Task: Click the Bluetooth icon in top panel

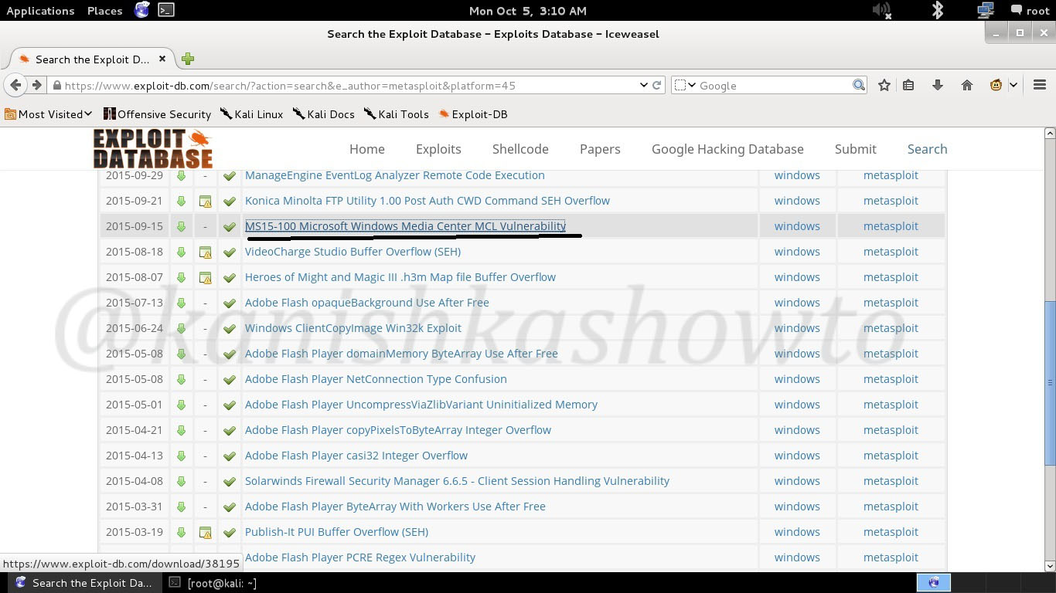Action: click(x=937, y=10)
